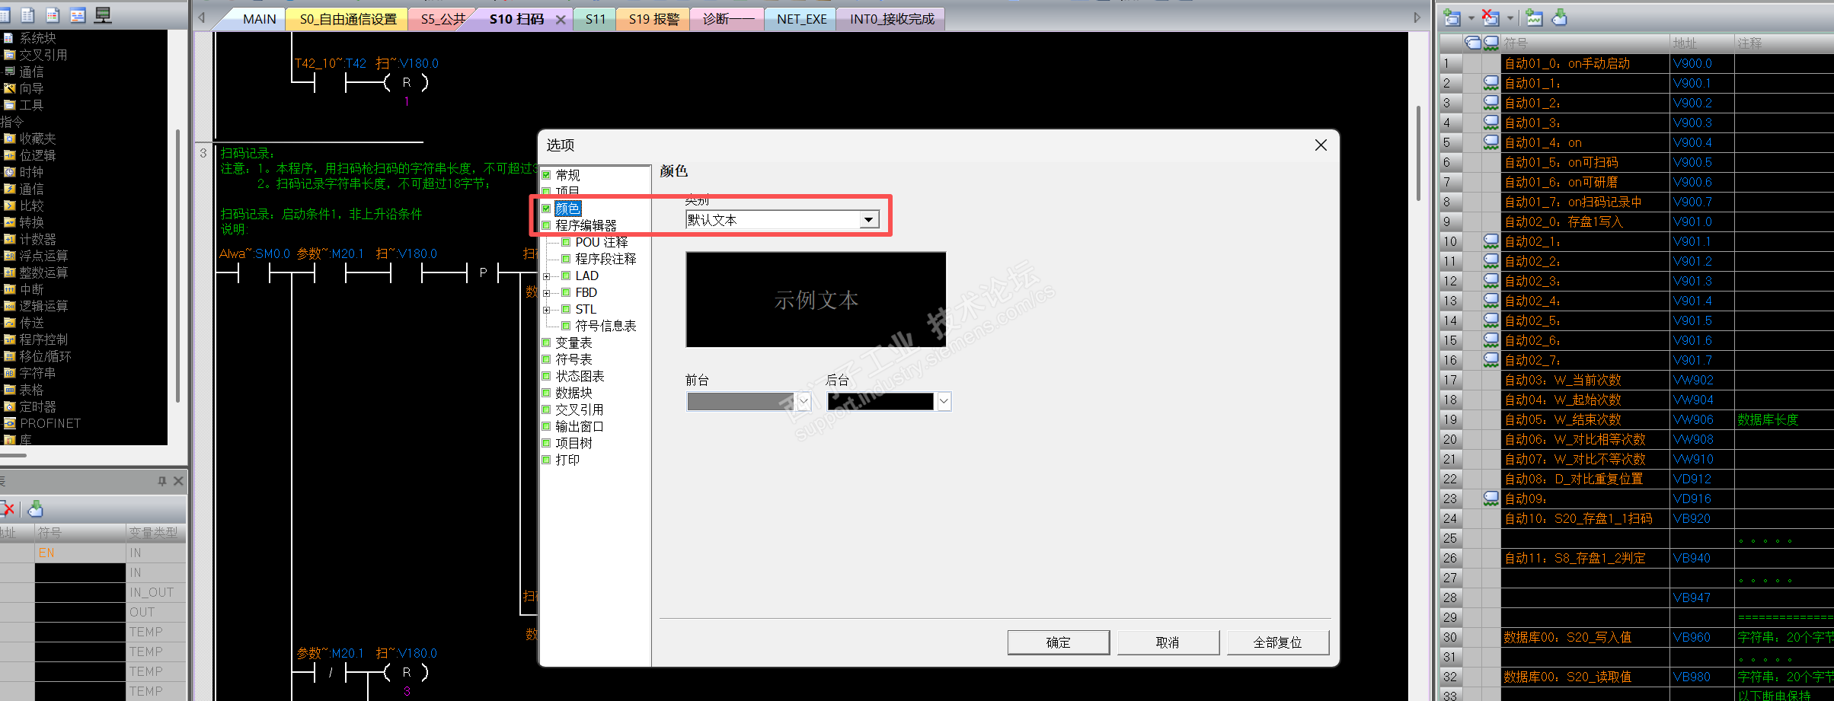
Task: Apply symbols icon in variable table toolbar
Action: tap(35, 508)
